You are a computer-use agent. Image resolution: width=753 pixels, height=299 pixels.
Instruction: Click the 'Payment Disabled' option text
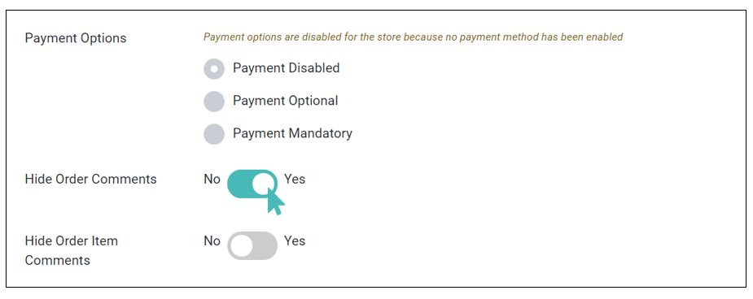pos(287,68)
